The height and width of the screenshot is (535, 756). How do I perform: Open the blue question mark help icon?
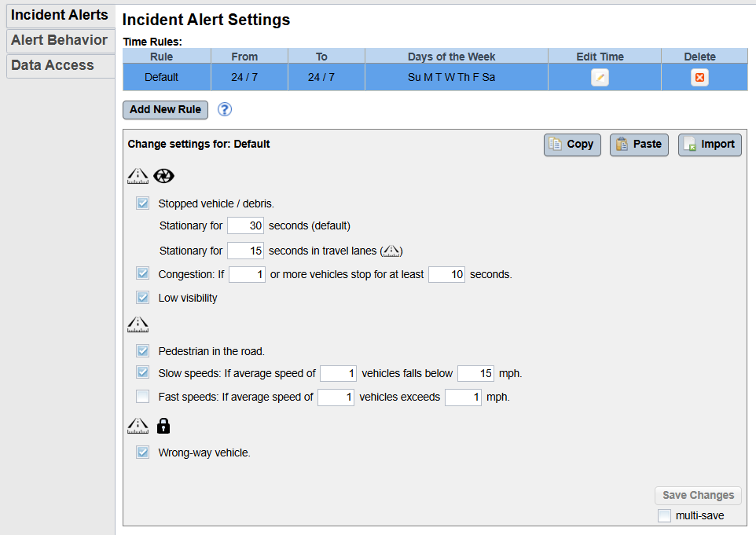coord(224,109)
